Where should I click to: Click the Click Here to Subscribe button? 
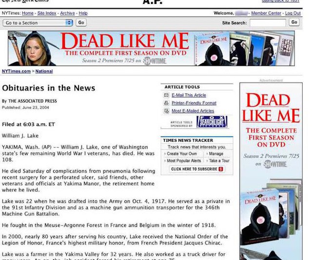pyautogui.click(x=196, y=169)
